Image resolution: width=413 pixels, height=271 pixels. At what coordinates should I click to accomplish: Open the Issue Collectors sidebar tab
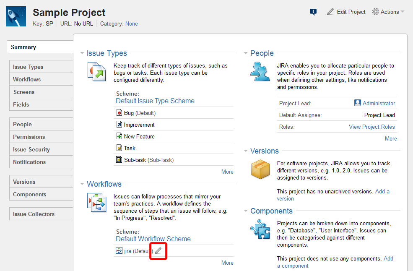[x=42, y=214]
